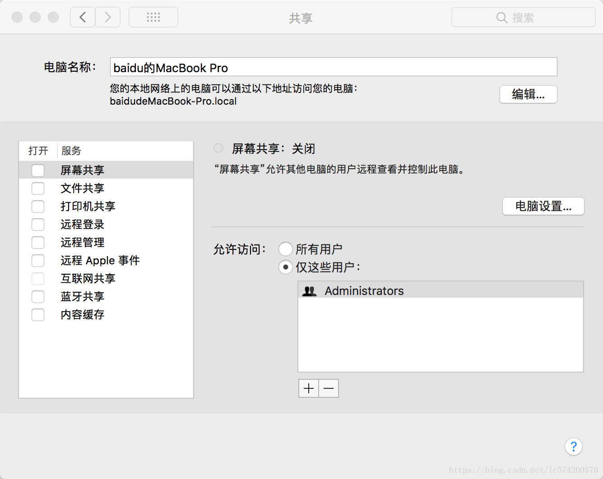Select the 仅这些用户 radio button
This screenshot has width=603, height=479.
click(285, 267)
